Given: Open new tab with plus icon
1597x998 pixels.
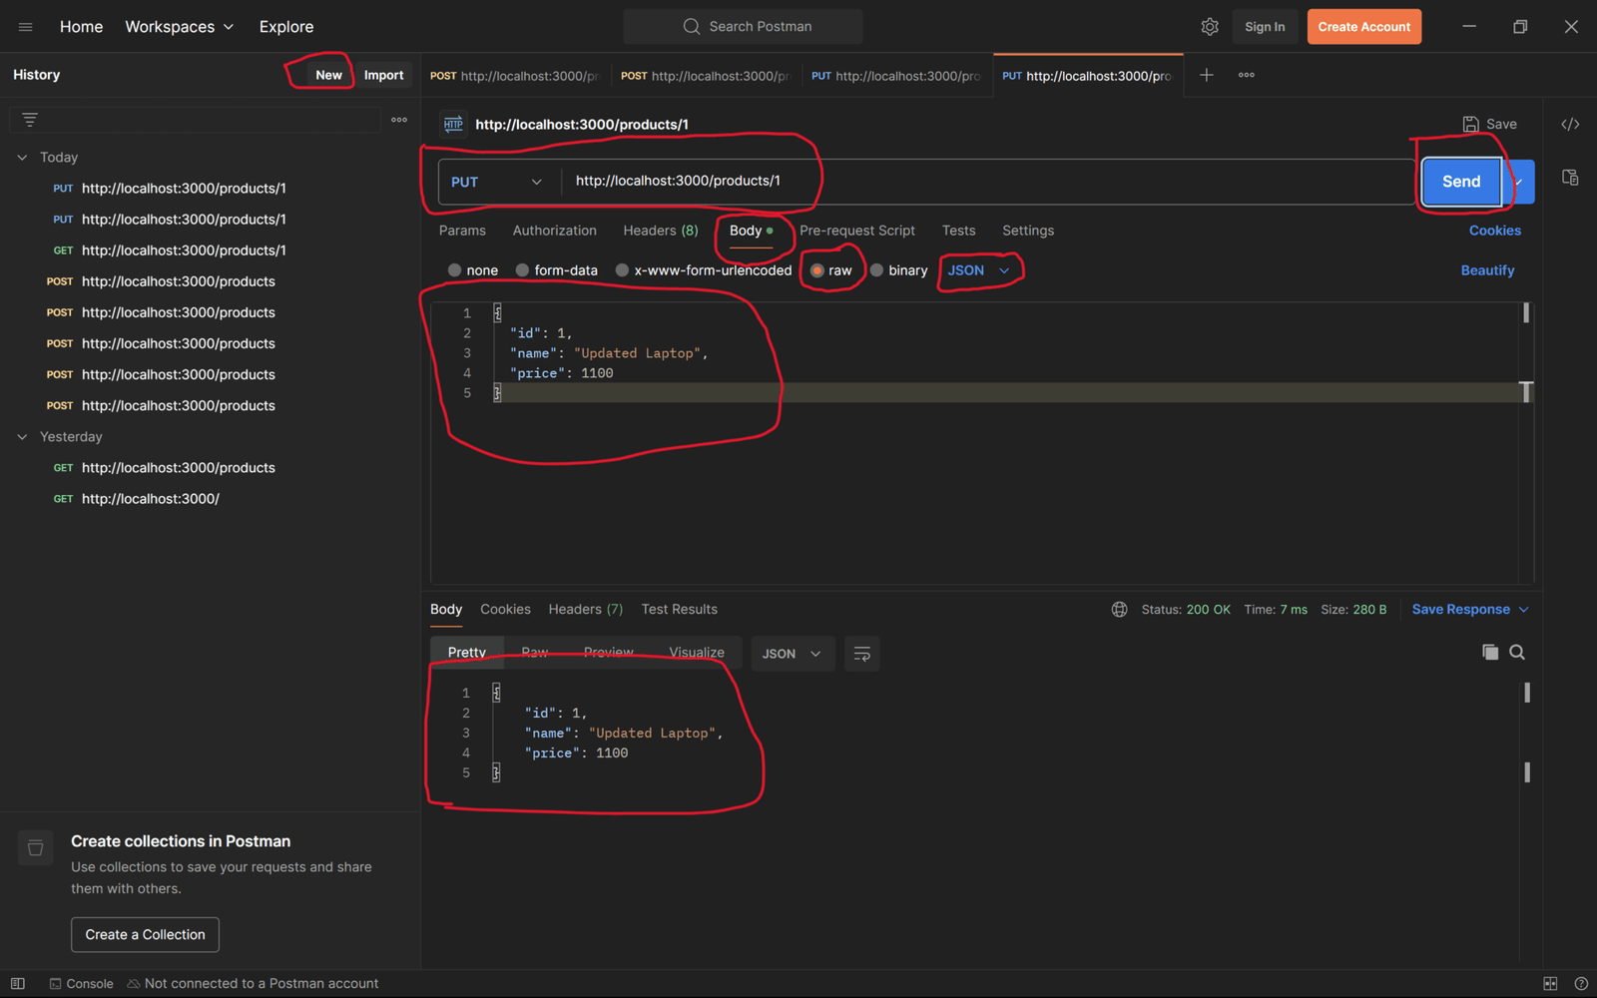Looking at the screenshot, I should click(x=1206, y=75).
